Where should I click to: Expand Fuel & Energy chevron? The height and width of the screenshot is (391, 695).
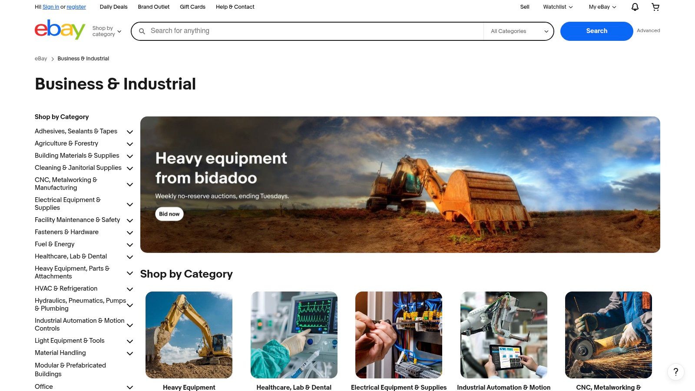point(129,245)
